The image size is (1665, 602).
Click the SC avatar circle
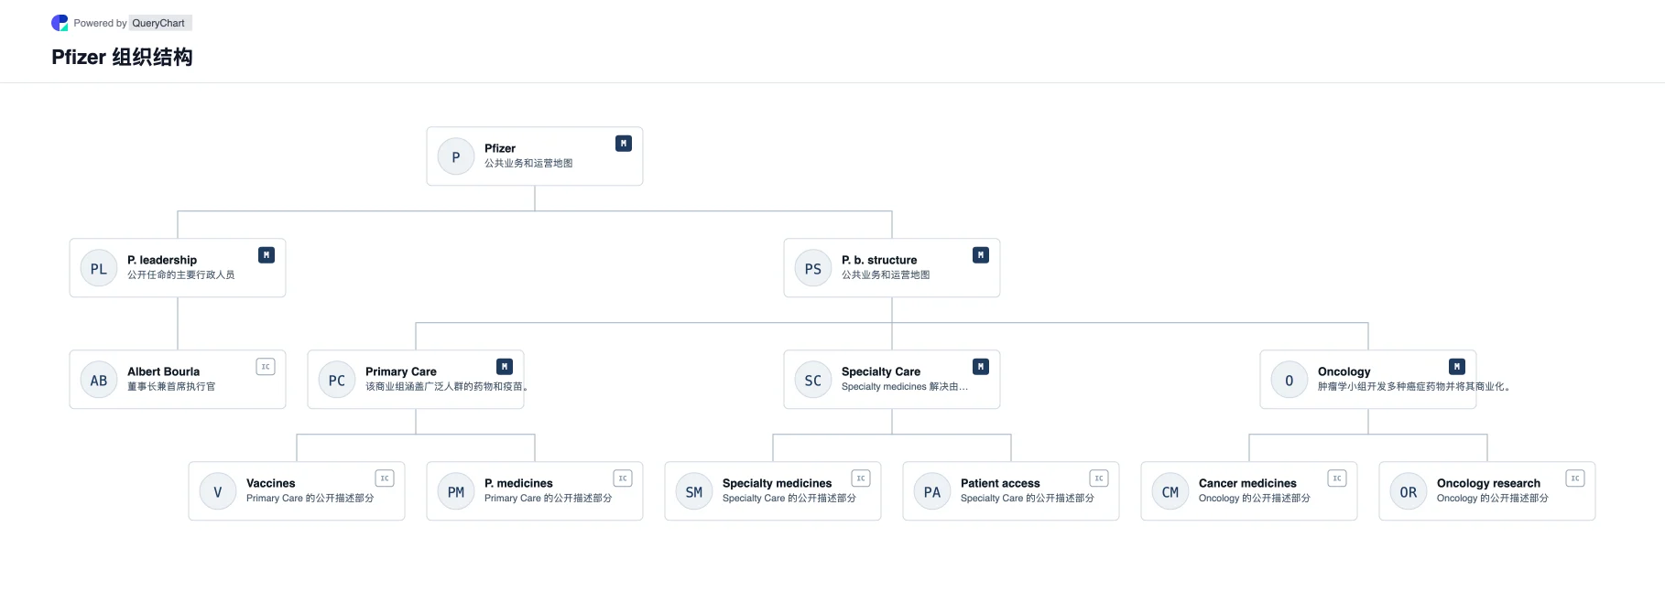tap(813, 380)
